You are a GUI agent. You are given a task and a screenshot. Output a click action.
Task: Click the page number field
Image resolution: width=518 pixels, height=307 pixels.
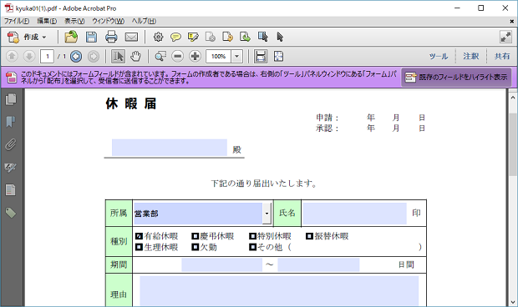point(48,57)
